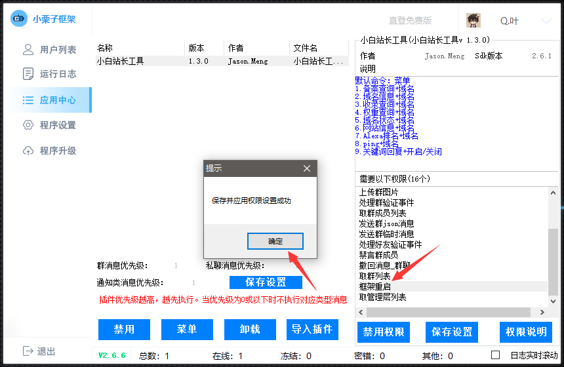Click the 直登免费版 label

coord(410,20)
